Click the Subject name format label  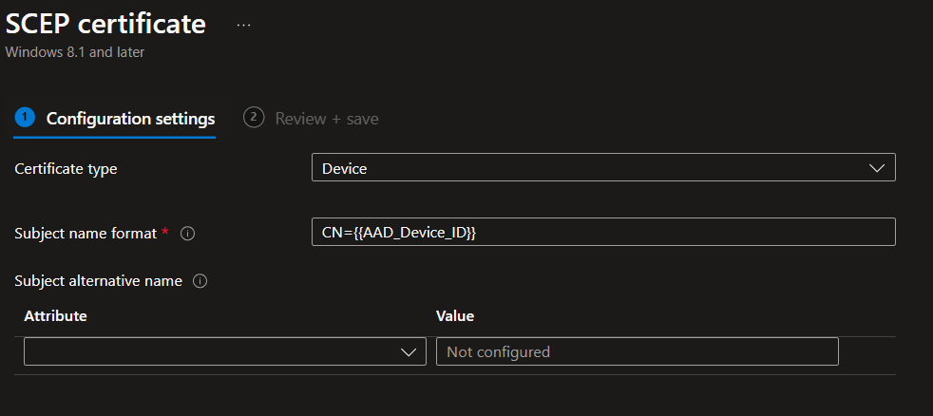pos(86,234)
